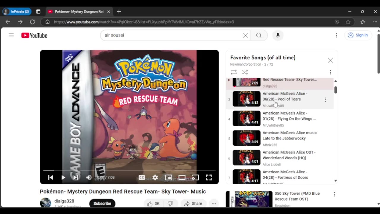The height and width of the screenshot is (214, 380).
Task: Open a new browser tab
Action: [x=119, y=12]
